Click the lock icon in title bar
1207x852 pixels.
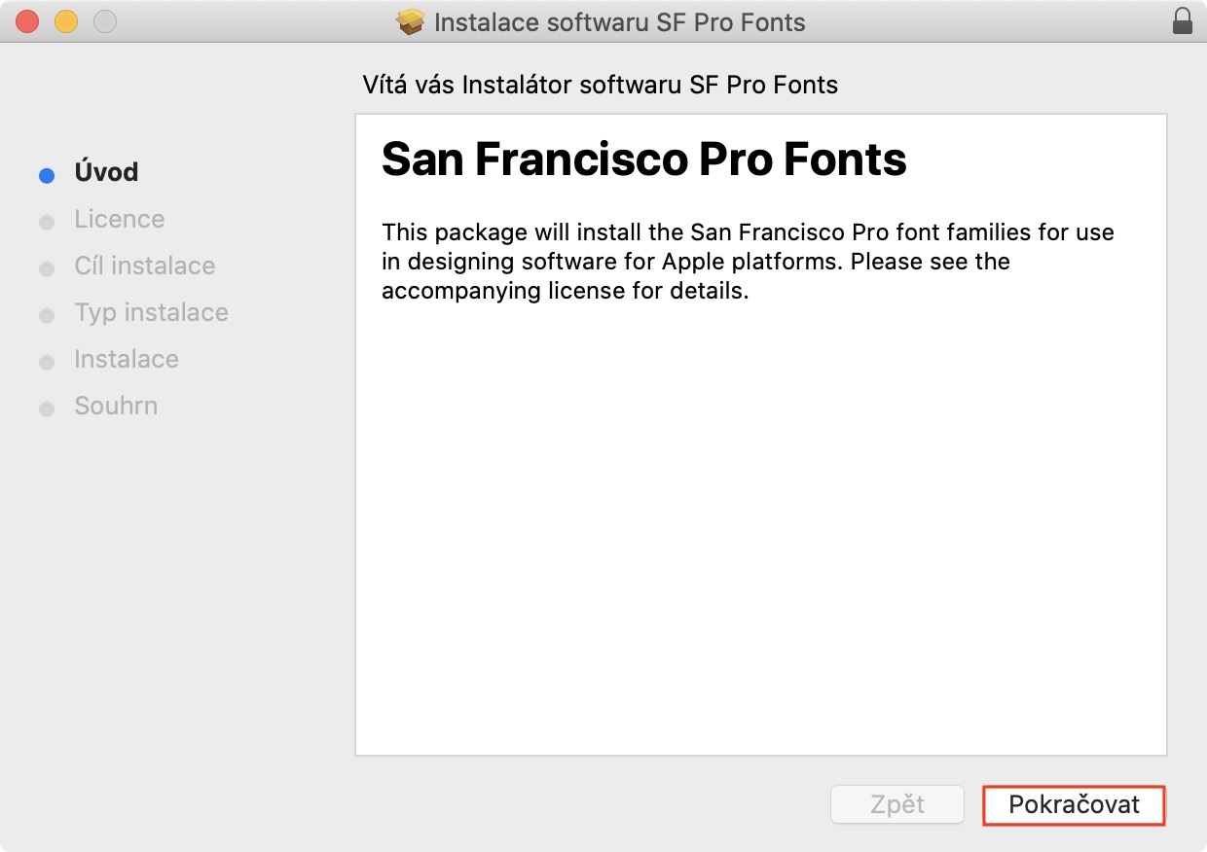1183,21
